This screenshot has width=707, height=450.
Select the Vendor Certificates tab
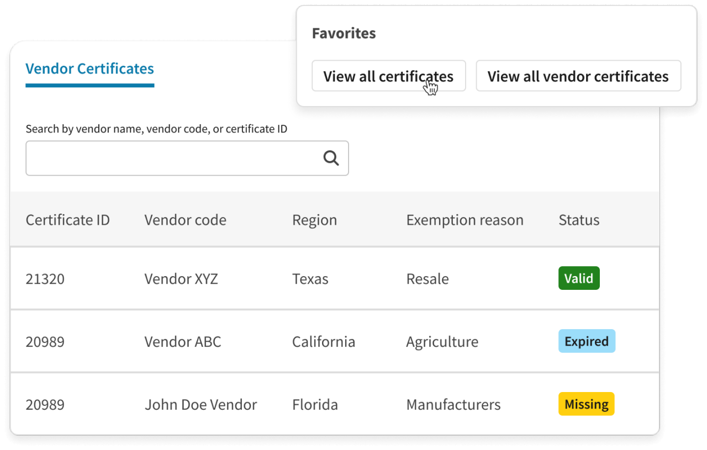click(x=89, y=68)
